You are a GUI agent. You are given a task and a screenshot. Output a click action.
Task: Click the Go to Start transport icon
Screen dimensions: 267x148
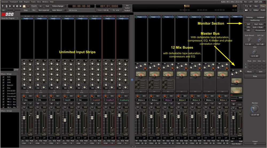tap(10, 6)
